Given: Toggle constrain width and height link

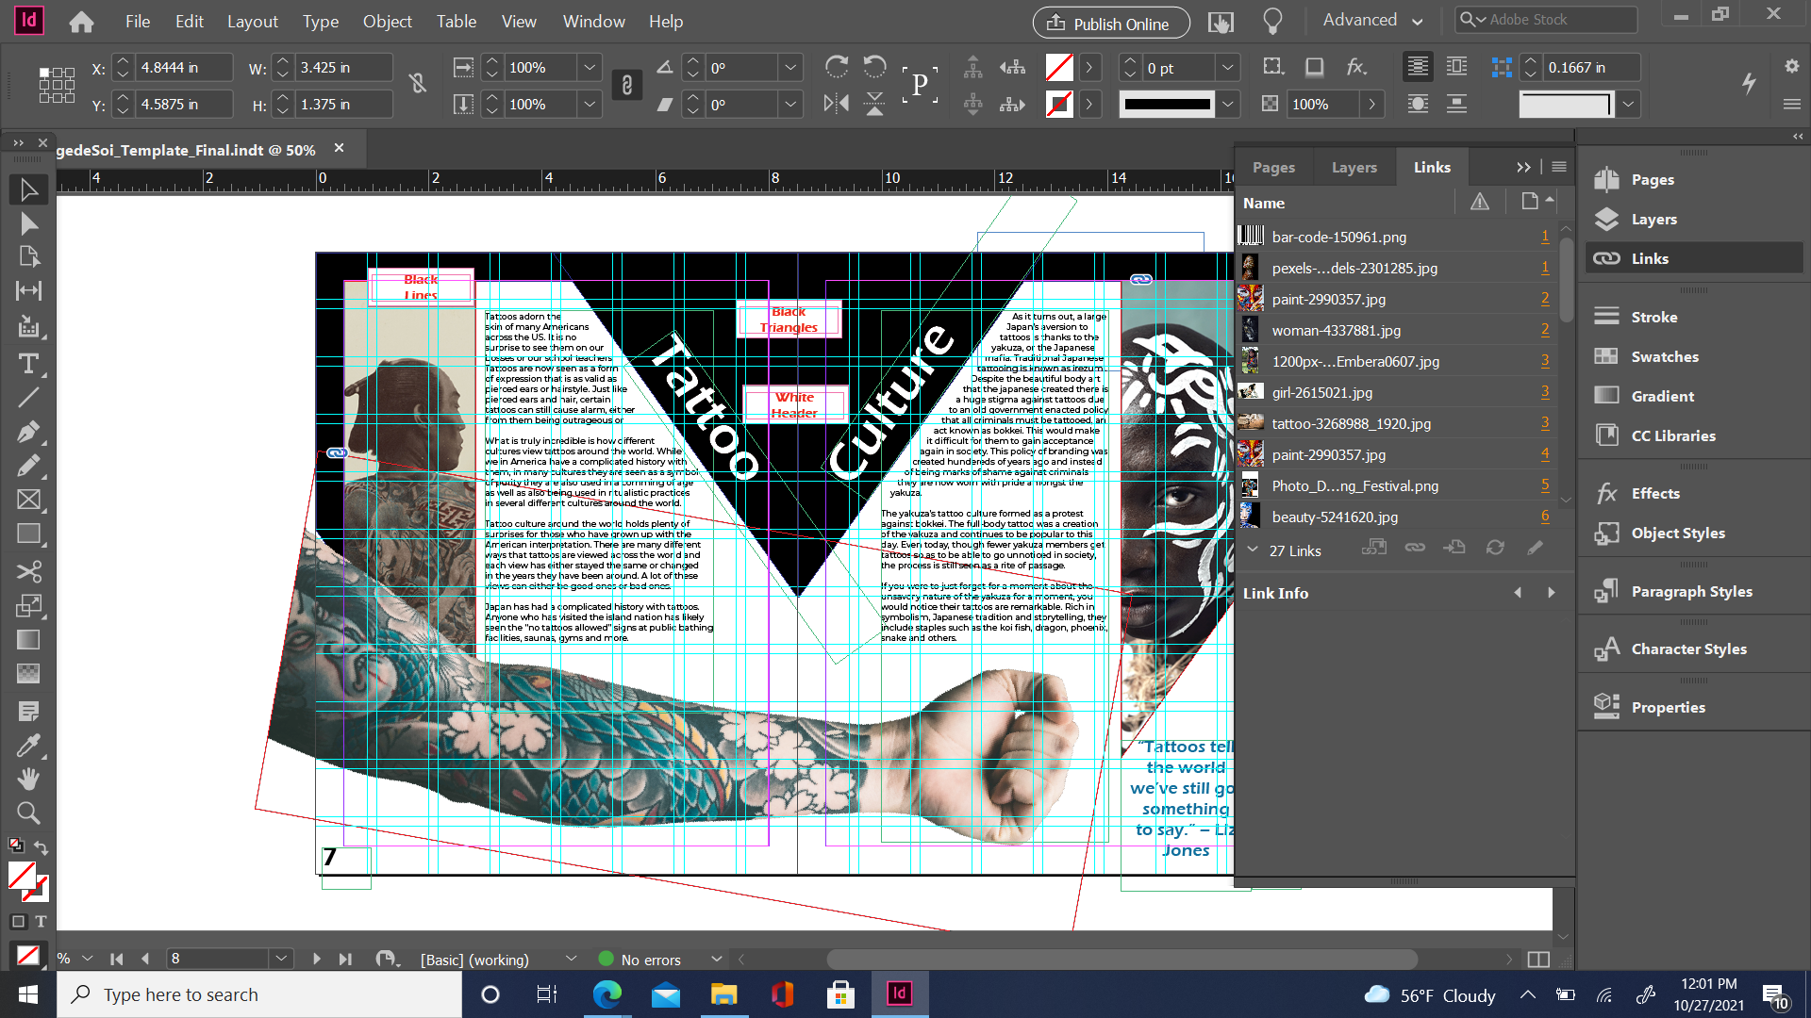Looking at the screenshot, I should 418,85.
